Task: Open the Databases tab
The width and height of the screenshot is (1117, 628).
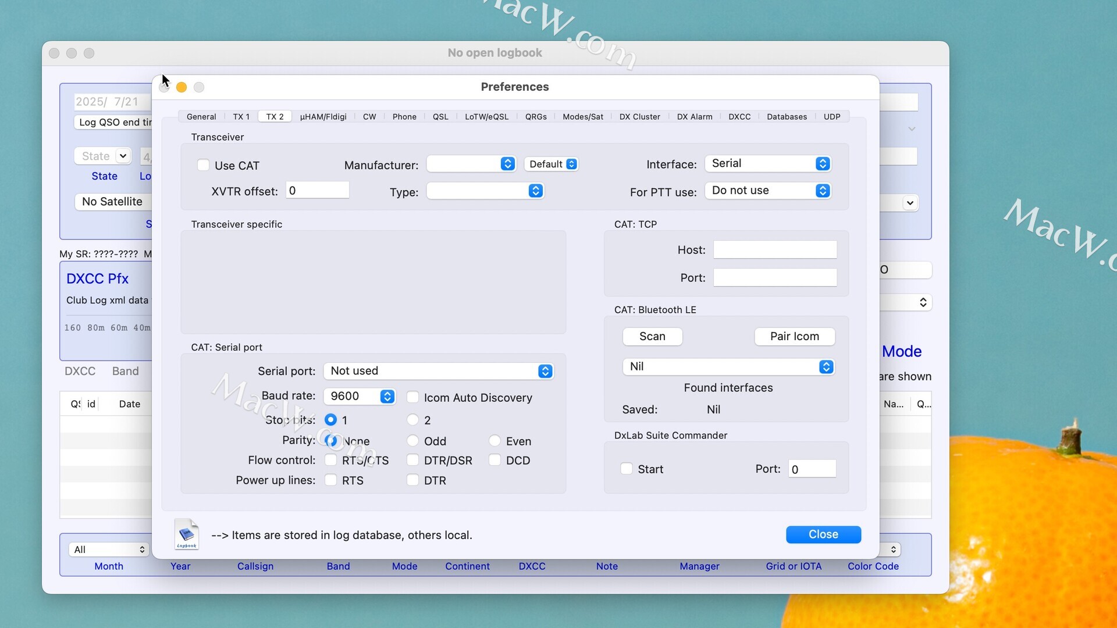Action: (787, 117)
